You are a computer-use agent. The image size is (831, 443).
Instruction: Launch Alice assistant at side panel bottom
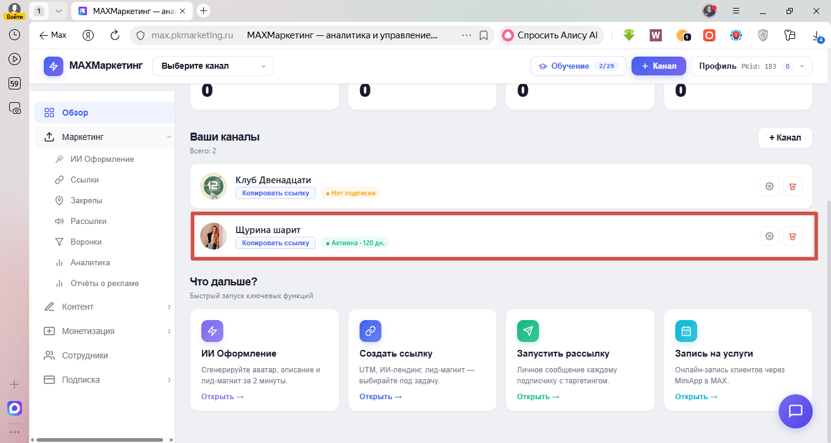[15, 408]
